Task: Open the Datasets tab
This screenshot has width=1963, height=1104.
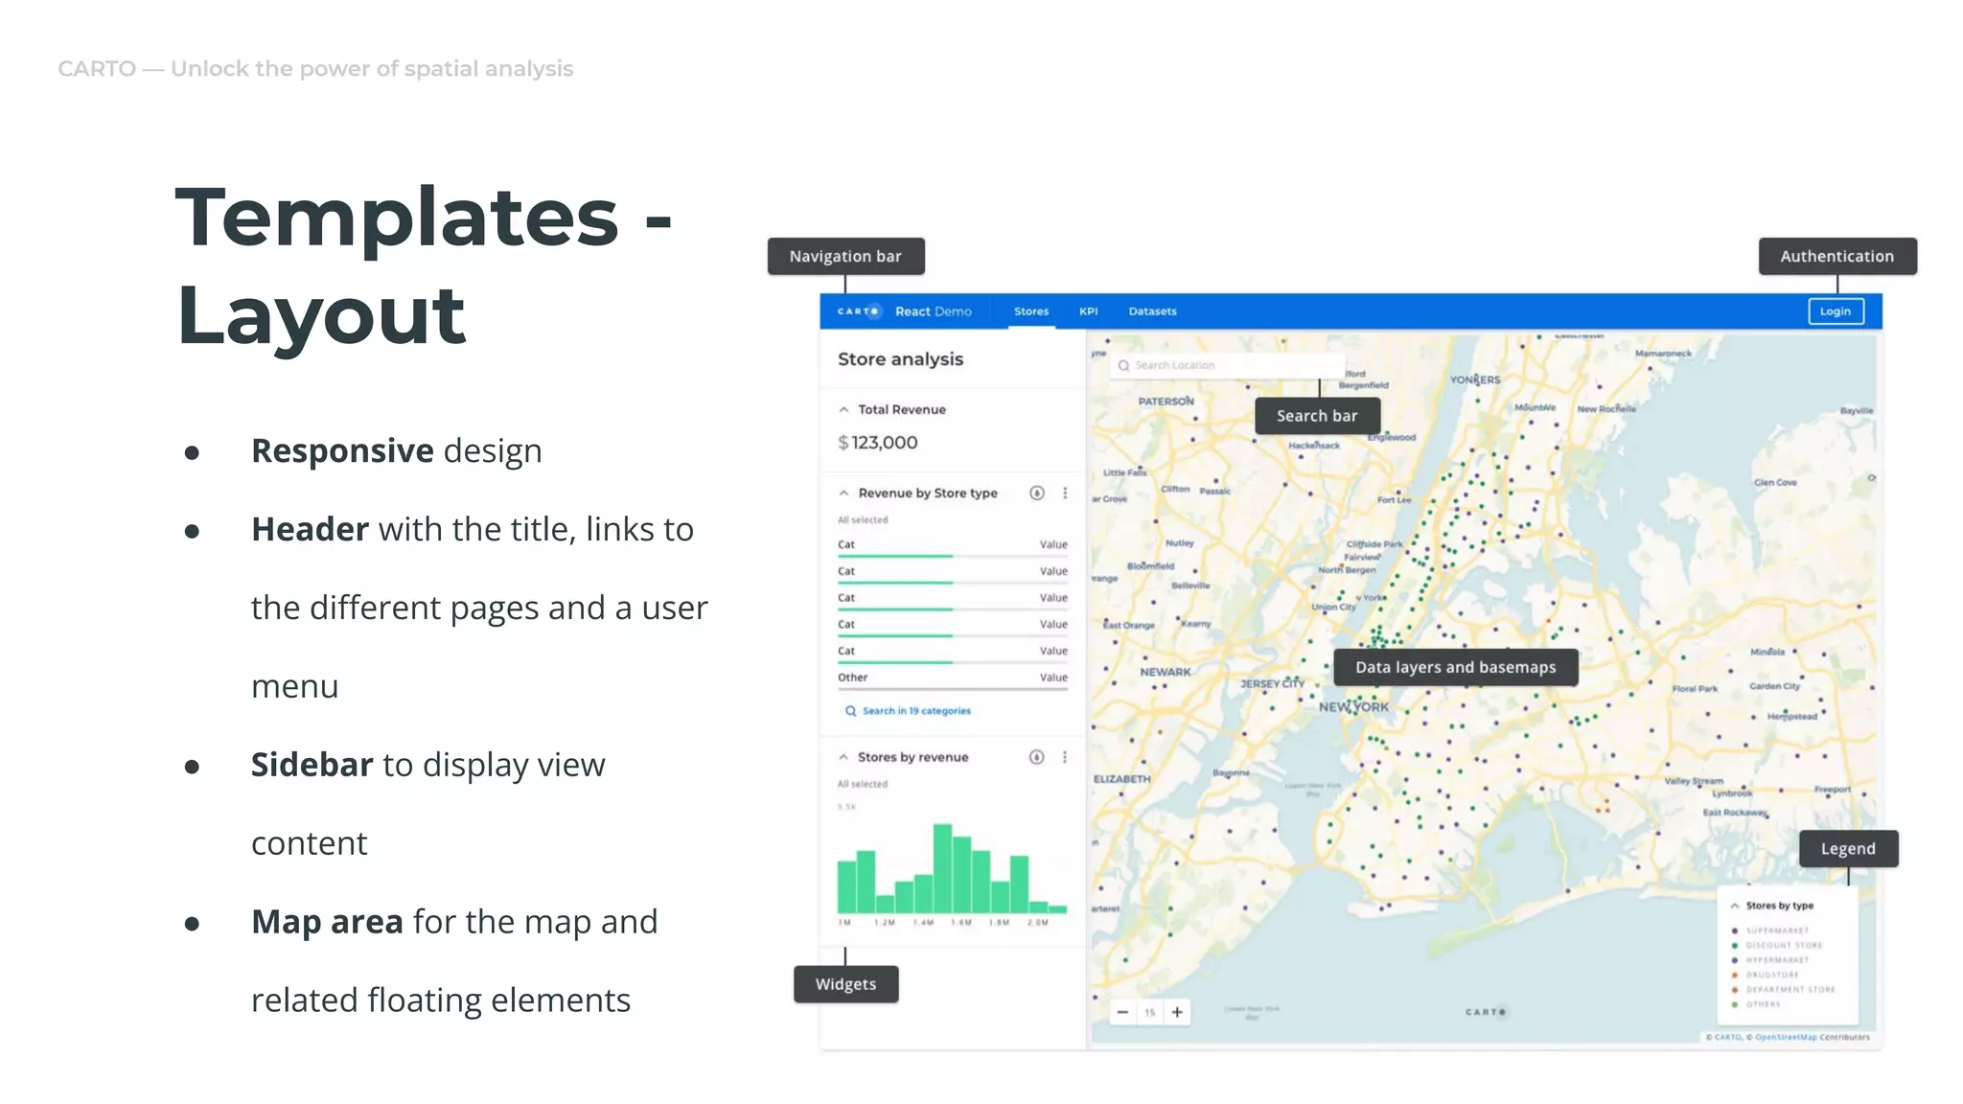Action: [1152, 311]
